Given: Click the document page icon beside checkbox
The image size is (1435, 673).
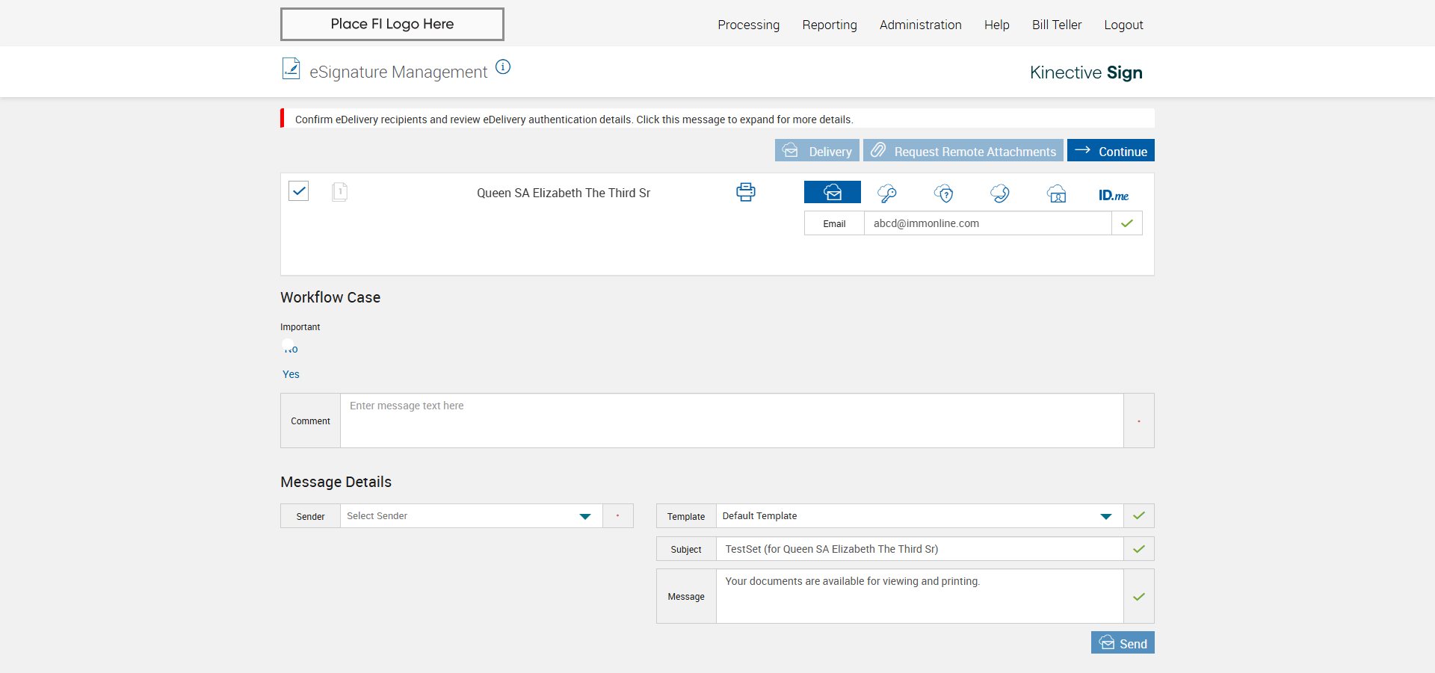Looking at the screenshot, I should (339, 192).
